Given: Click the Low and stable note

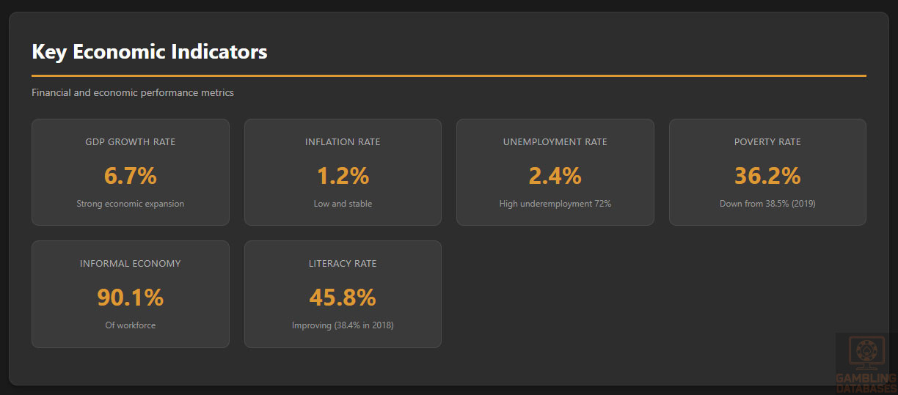Looking at the screenshot, I should (x=343, y=204).
